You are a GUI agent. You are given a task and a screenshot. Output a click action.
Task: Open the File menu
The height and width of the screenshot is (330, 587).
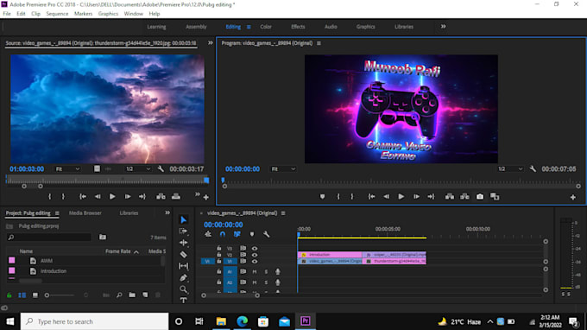[7, 14]
